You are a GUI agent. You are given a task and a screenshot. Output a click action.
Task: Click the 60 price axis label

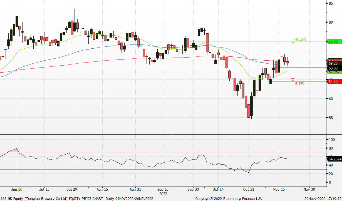tap(331, 99)
